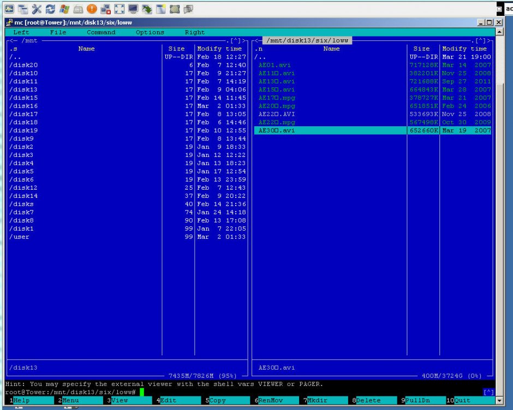Click the [^] indicator beside command prompt

click(488, 392)
